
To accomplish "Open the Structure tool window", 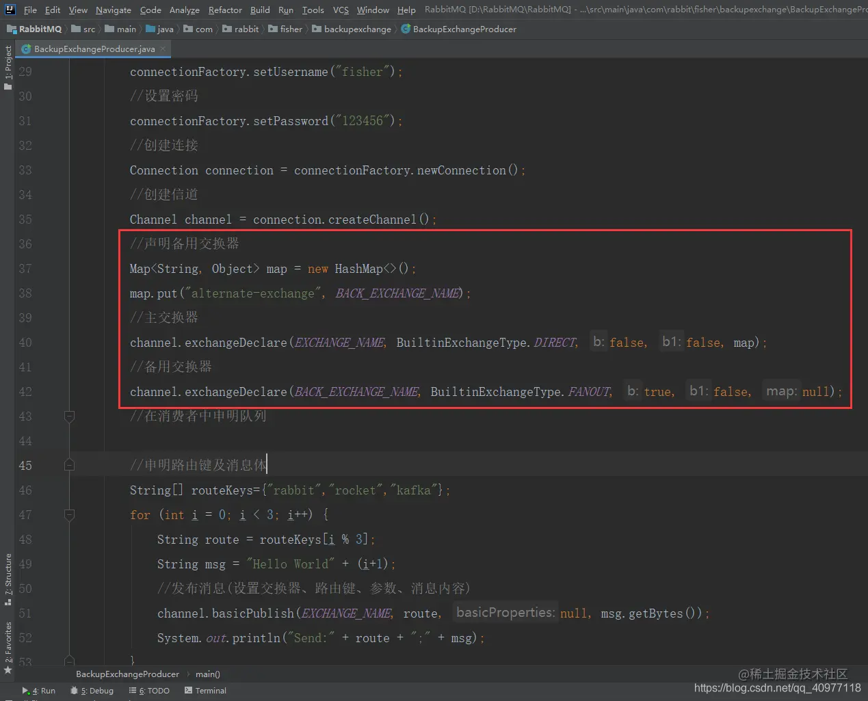I will click(8, 580).
